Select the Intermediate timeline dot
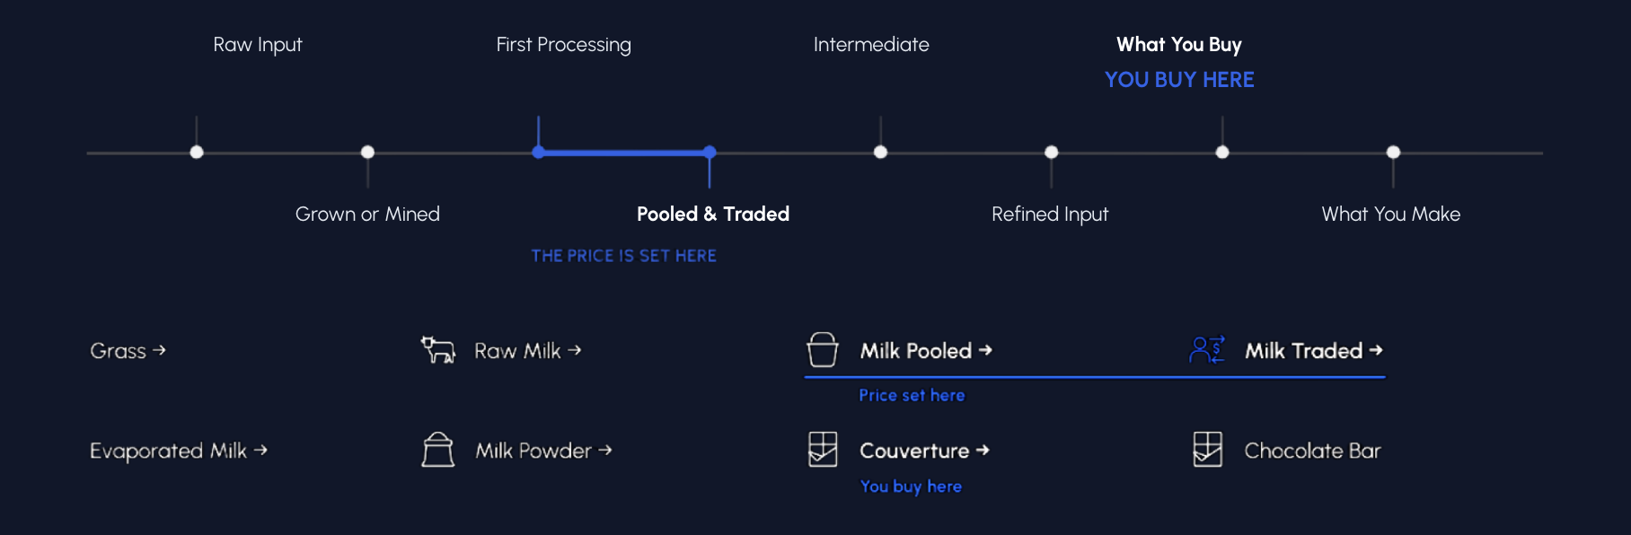The height and width of the screenshot is (535, 1631). click(x=880, y=153)
